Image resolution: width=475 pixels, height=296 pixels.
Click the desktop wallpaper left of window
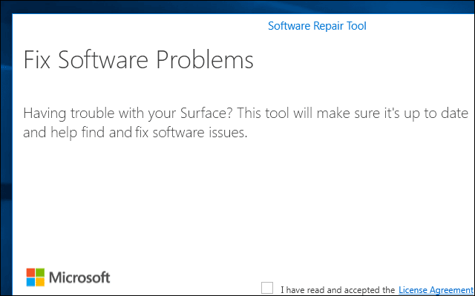coord(6,151)
